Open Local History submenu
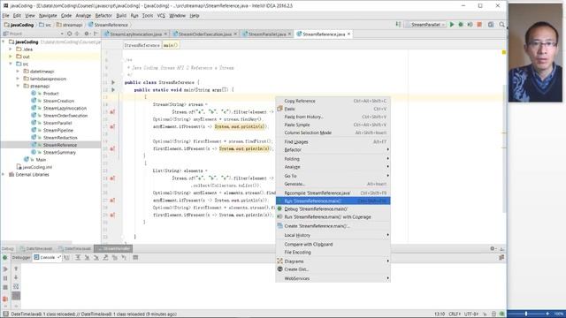Screen dimensions: 566x318 coord(333,235)
